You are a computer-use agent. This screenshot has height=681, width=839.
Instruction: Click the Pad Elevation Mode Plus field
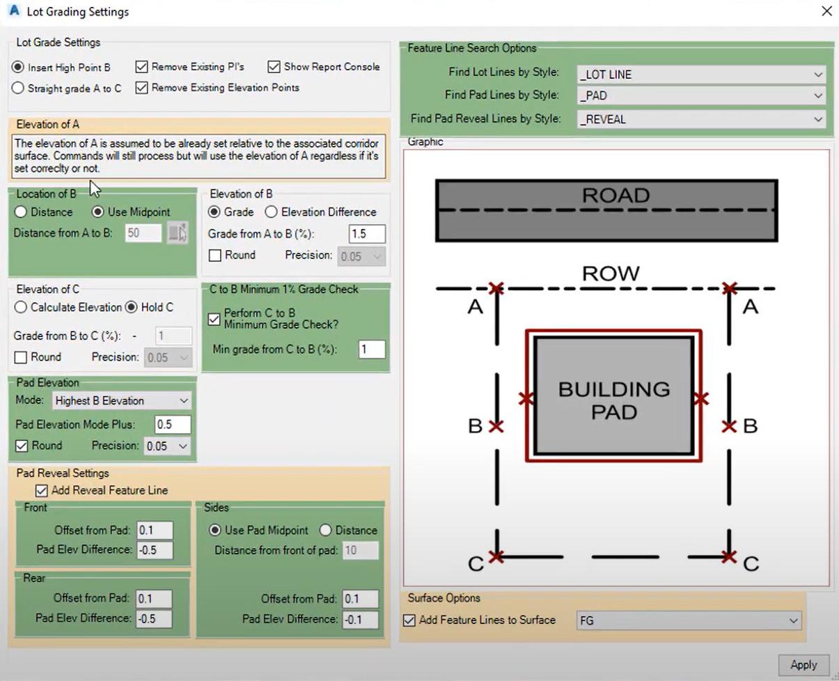173,425
